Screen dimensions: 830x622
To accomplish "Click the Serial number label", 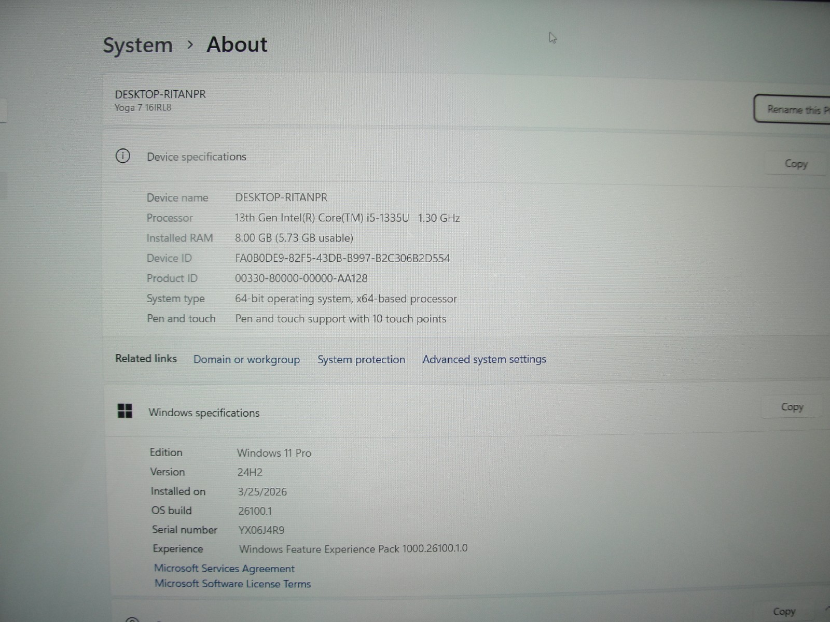I will (184, 530).
